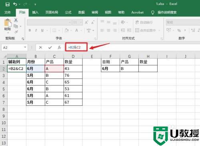The width and height of the screenshot is (200, 146).
Task: Open the font name combo box
Action: 49,23
